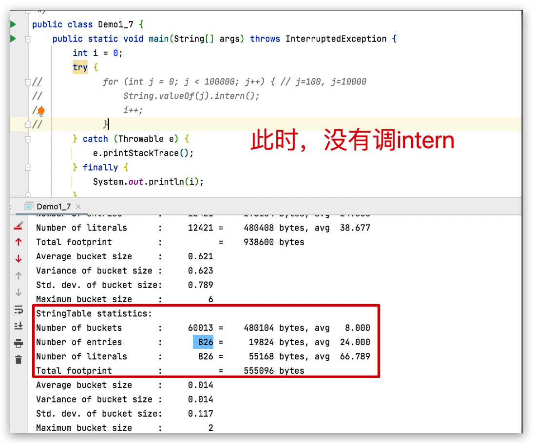
Task: Click the red pencil icon atop console toolbar
Action: 19,225
